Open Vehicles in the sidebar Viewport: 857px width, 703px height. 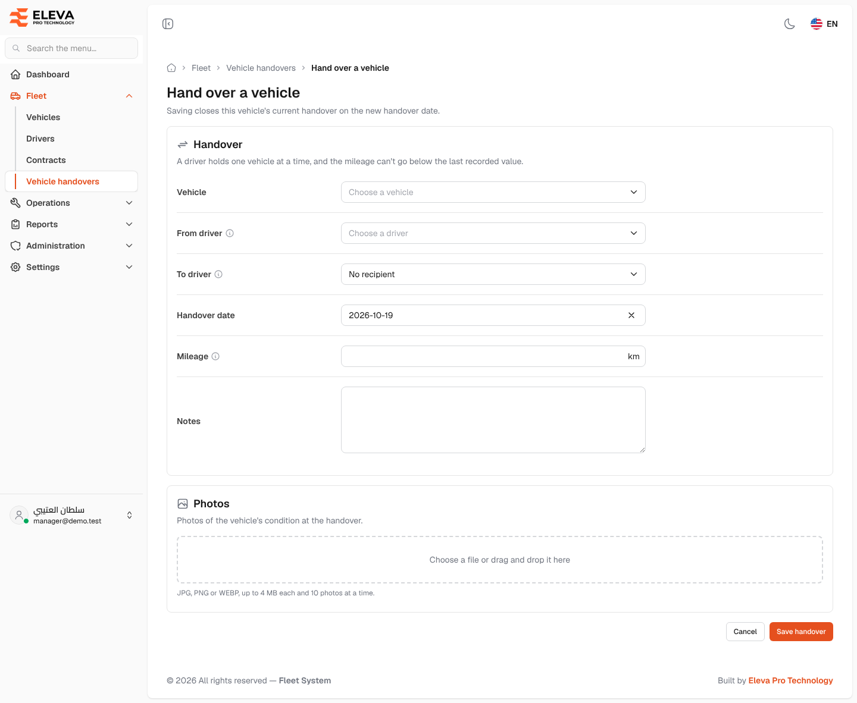pos(43,117)
